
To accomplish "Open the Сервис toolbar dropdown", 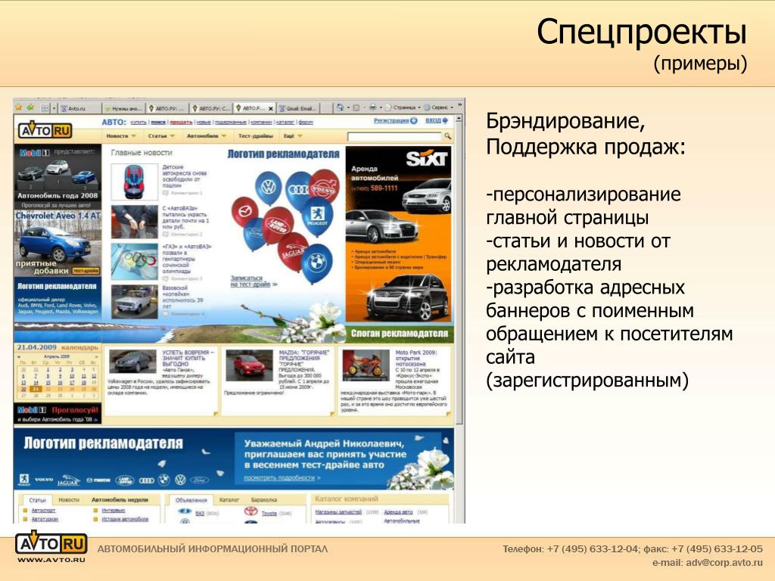I will point(438,107).
